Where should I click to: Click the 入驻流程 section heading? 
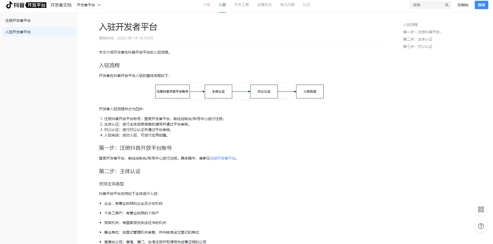pos(109,65)
